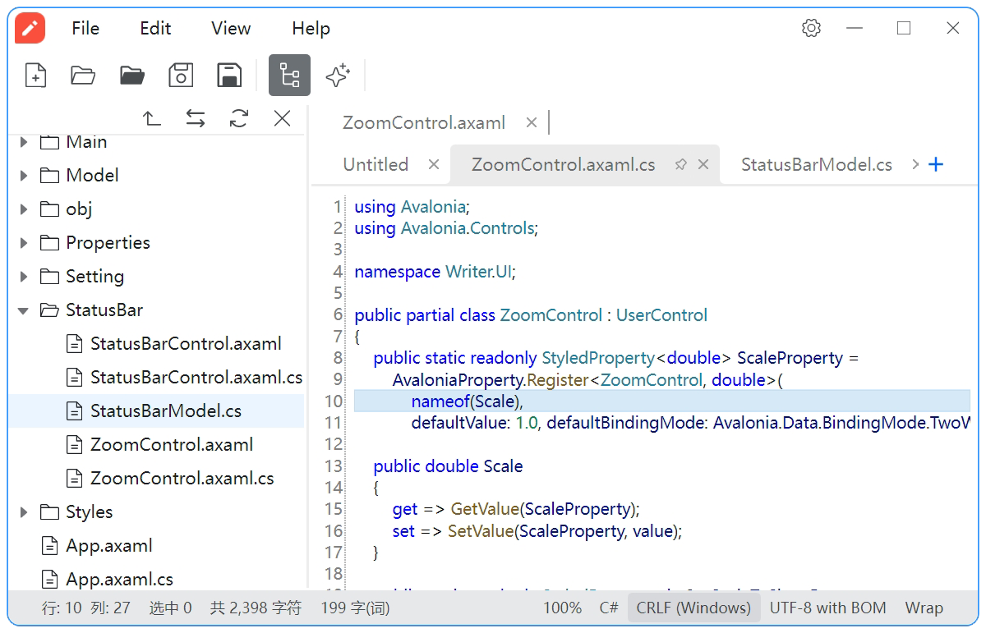Add a new tab with plus

tap(936, 164)
